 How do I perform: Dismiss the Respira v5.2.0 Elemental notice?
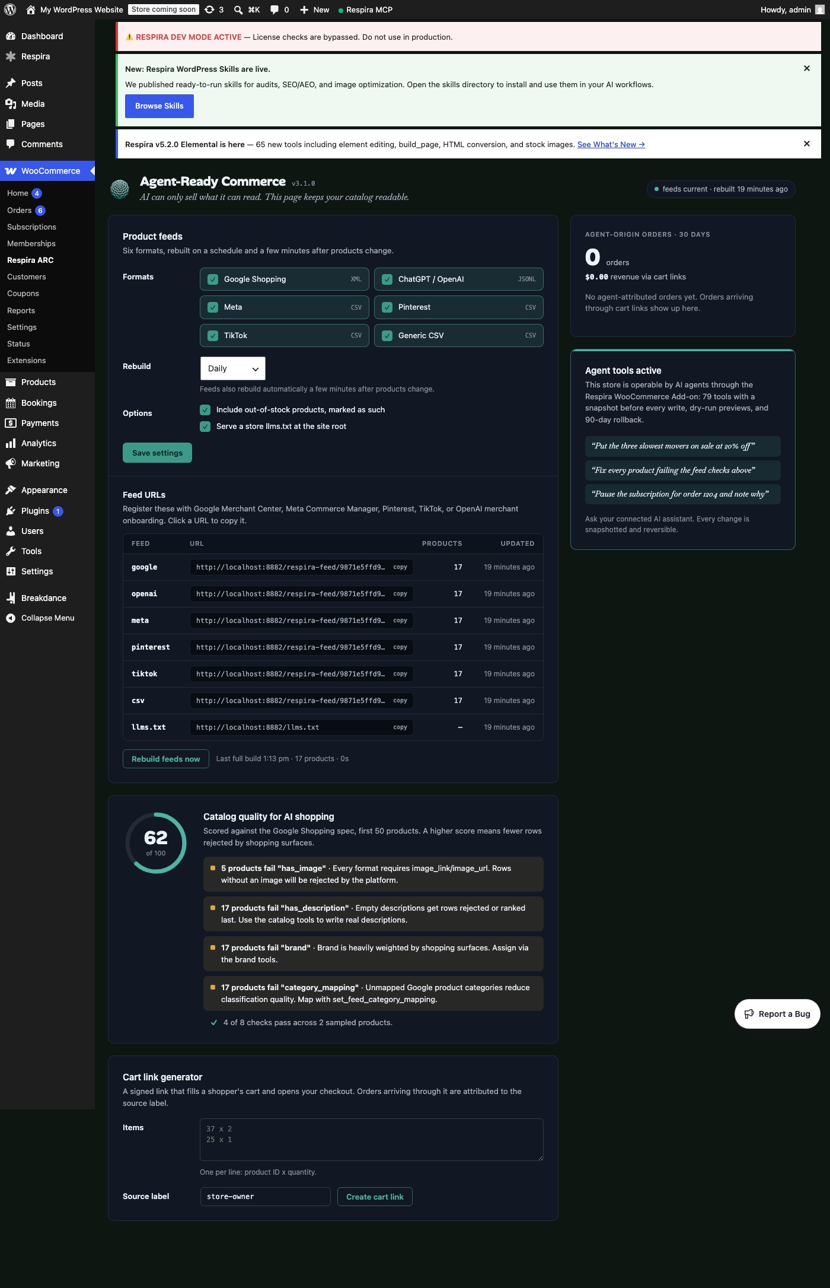(806, 144)
